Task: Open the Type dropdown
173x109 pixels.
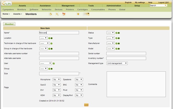Action: pos(111,38)
